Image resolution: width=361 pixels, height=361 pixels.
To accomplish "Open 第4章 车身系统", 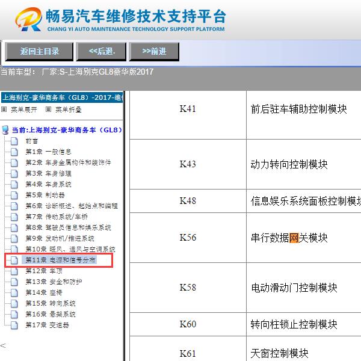I will [48, 184].
